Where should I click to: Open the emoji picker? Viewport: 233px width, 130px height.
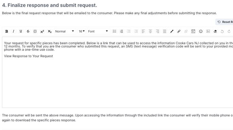(201, 31)
